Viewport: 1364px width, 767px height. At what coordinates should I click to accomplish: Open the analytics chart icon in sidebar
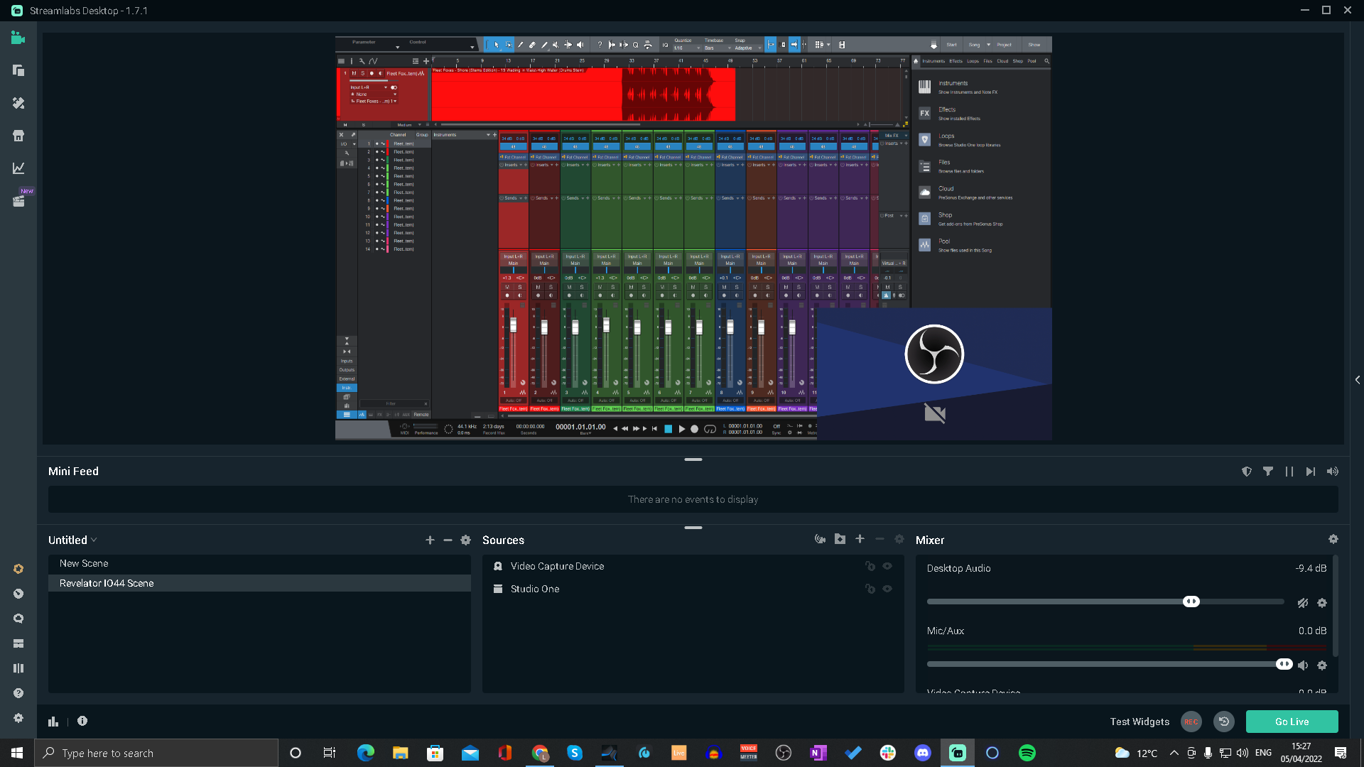click(18, 168)
